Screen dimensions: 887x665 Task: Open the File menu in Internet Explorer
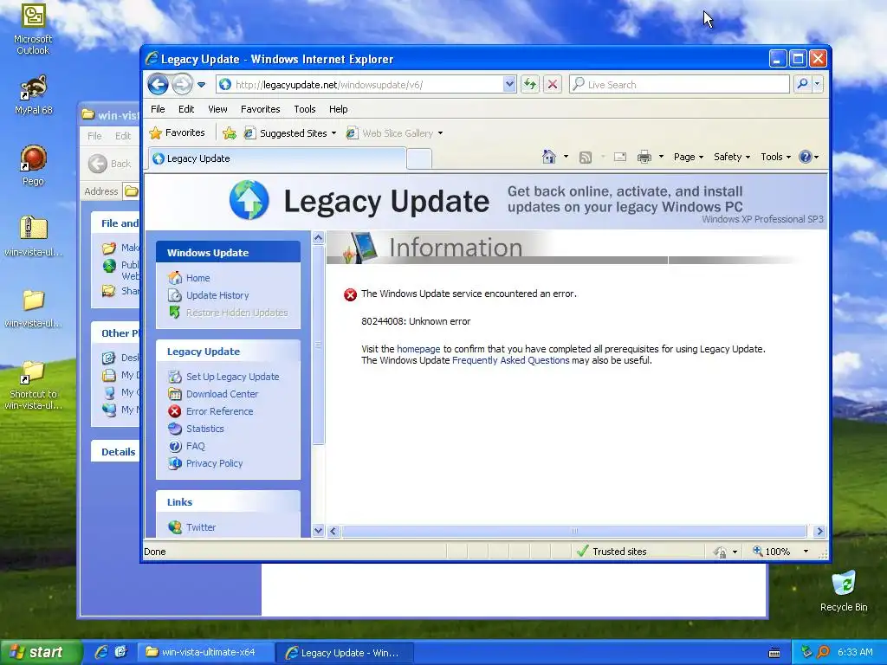pyautogui.click(x=158, y=109)
